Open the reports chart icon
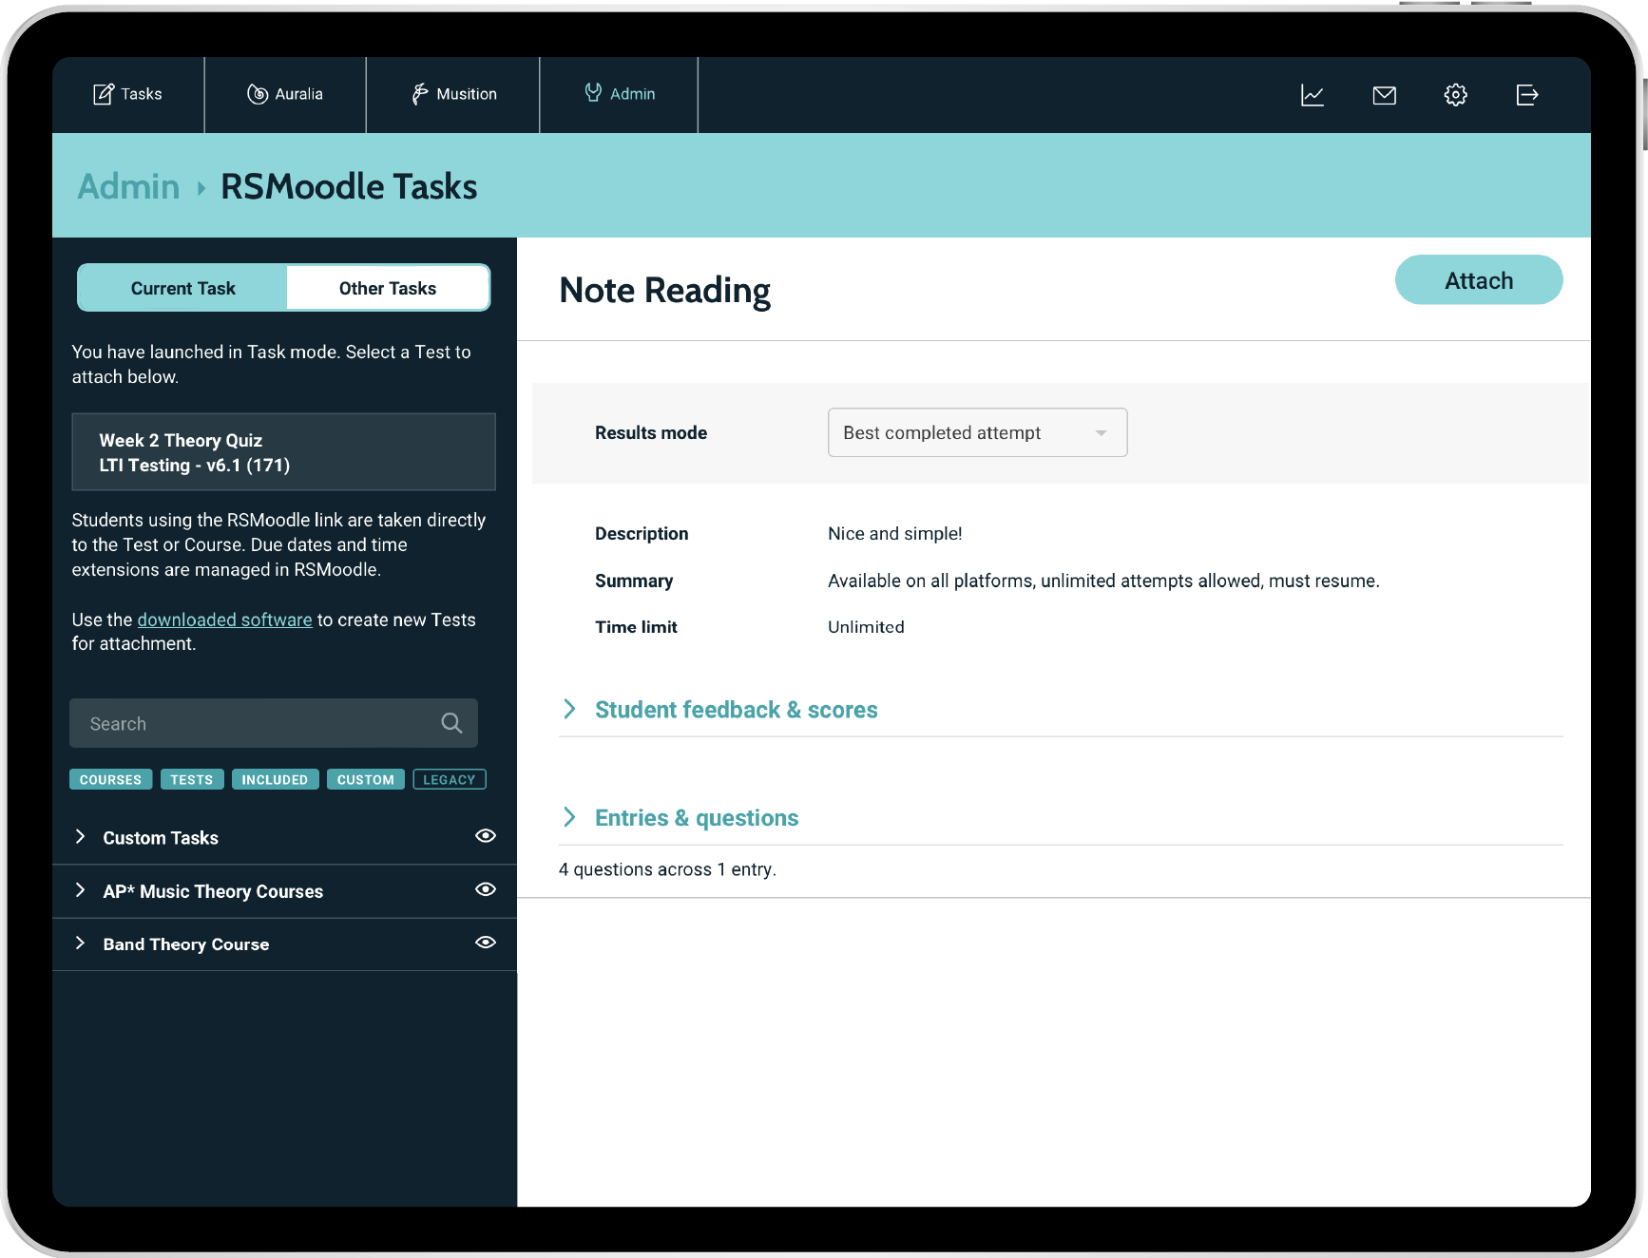Viewport: 1648px width, 1258px height. click(1312, 95)
